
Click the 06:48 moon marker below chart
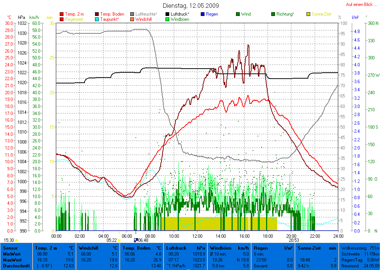tap(135, 240)
